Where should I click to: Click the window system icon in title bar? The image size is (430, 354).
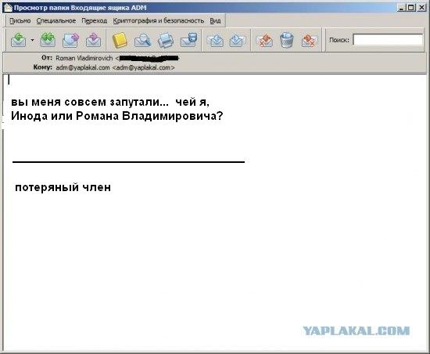tap(9, 8)
